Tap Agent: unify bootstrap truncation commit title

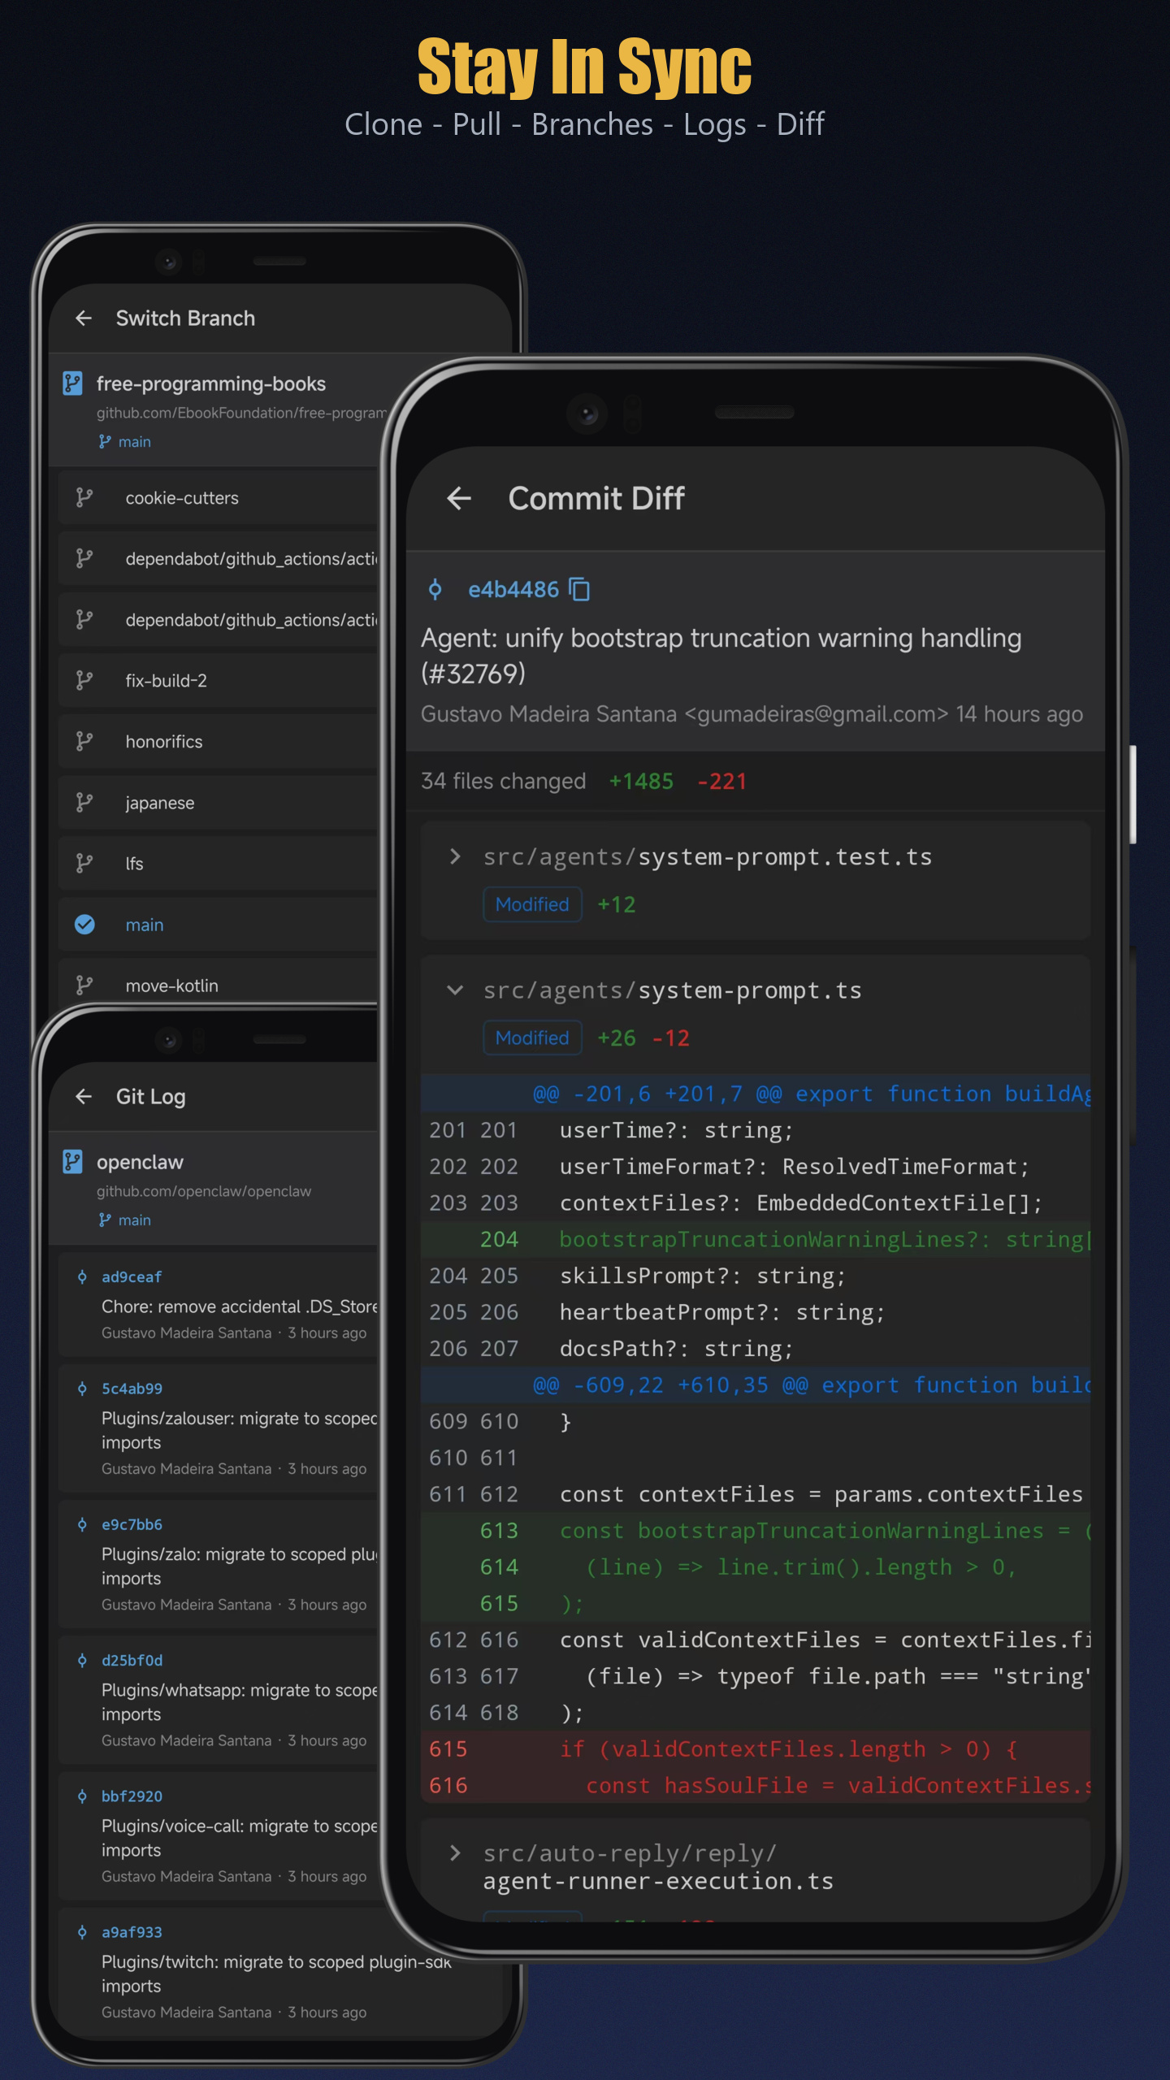tap(721, 655)
